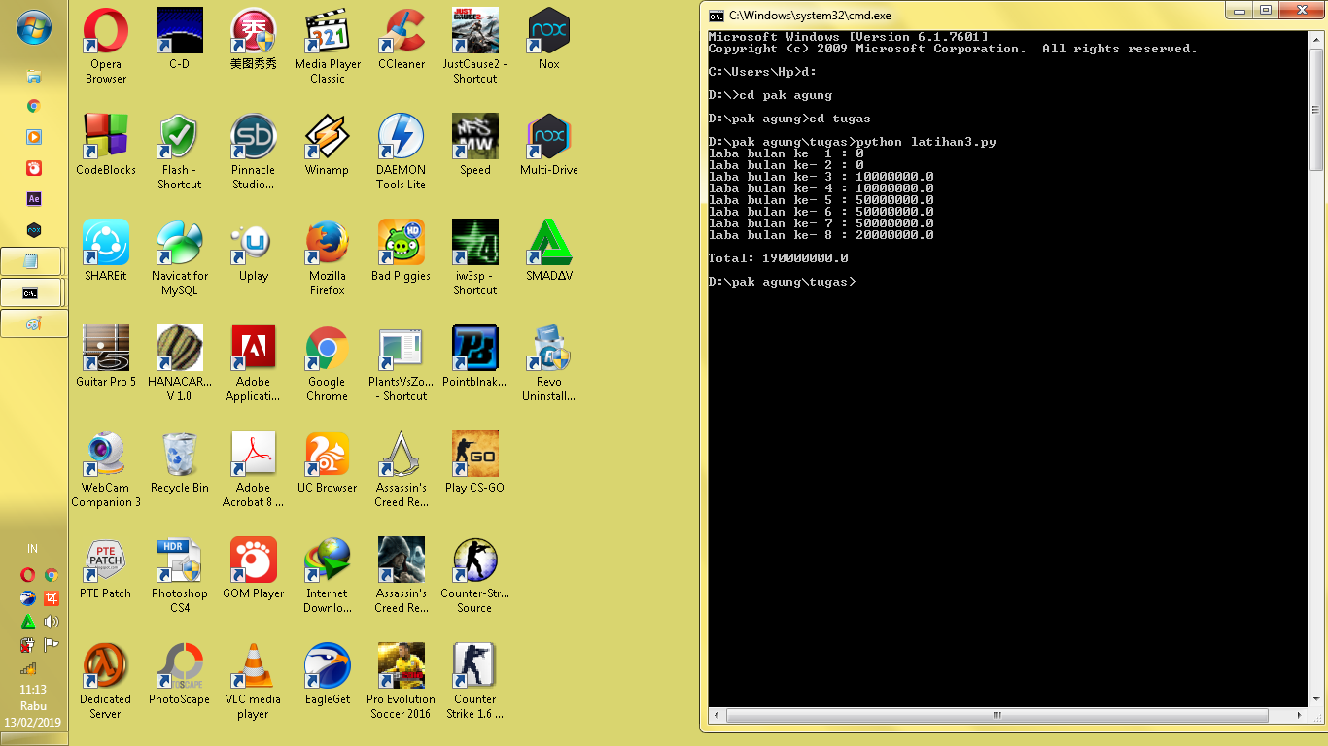Open DAEMON Tools Lite
Image resolution: width=1328 pixels, height=746 pixels.
pos(401,135)
